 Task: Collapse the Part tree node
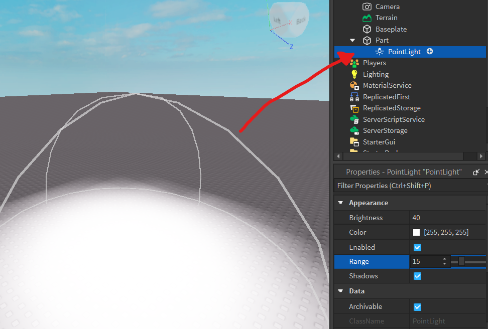(x=352, y=40)
